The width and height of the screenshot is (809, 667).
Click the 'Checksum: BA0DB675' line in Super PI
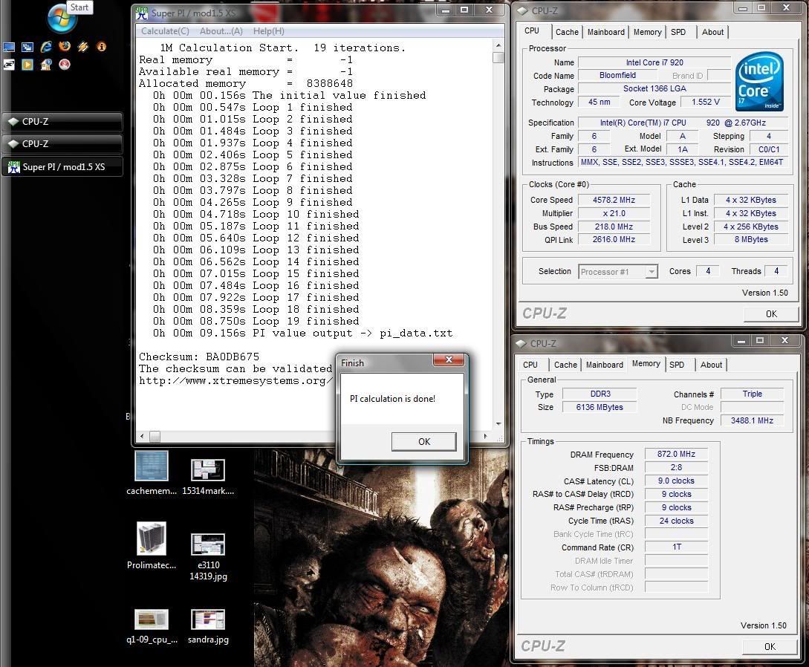click(x=199, y=357)
